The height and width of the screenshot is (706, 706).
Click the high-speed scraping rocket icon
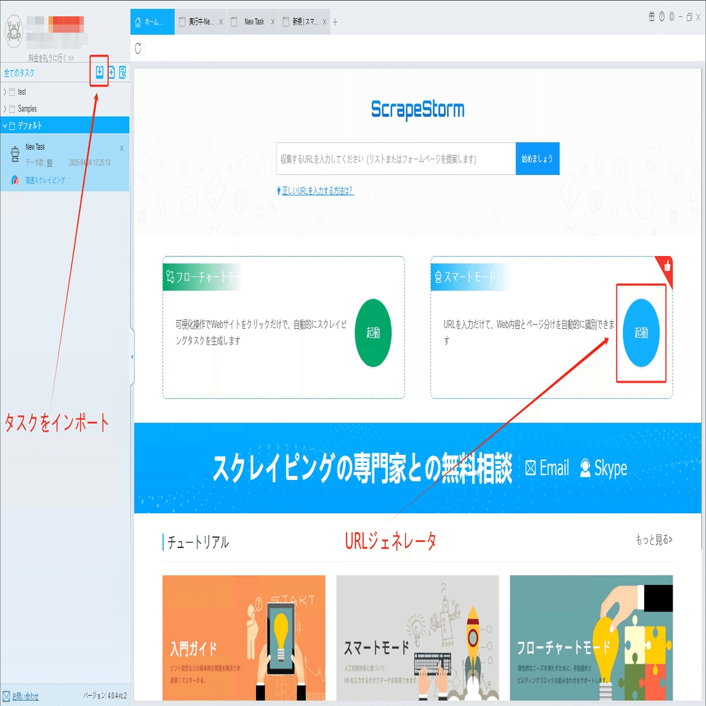point(15,180)
